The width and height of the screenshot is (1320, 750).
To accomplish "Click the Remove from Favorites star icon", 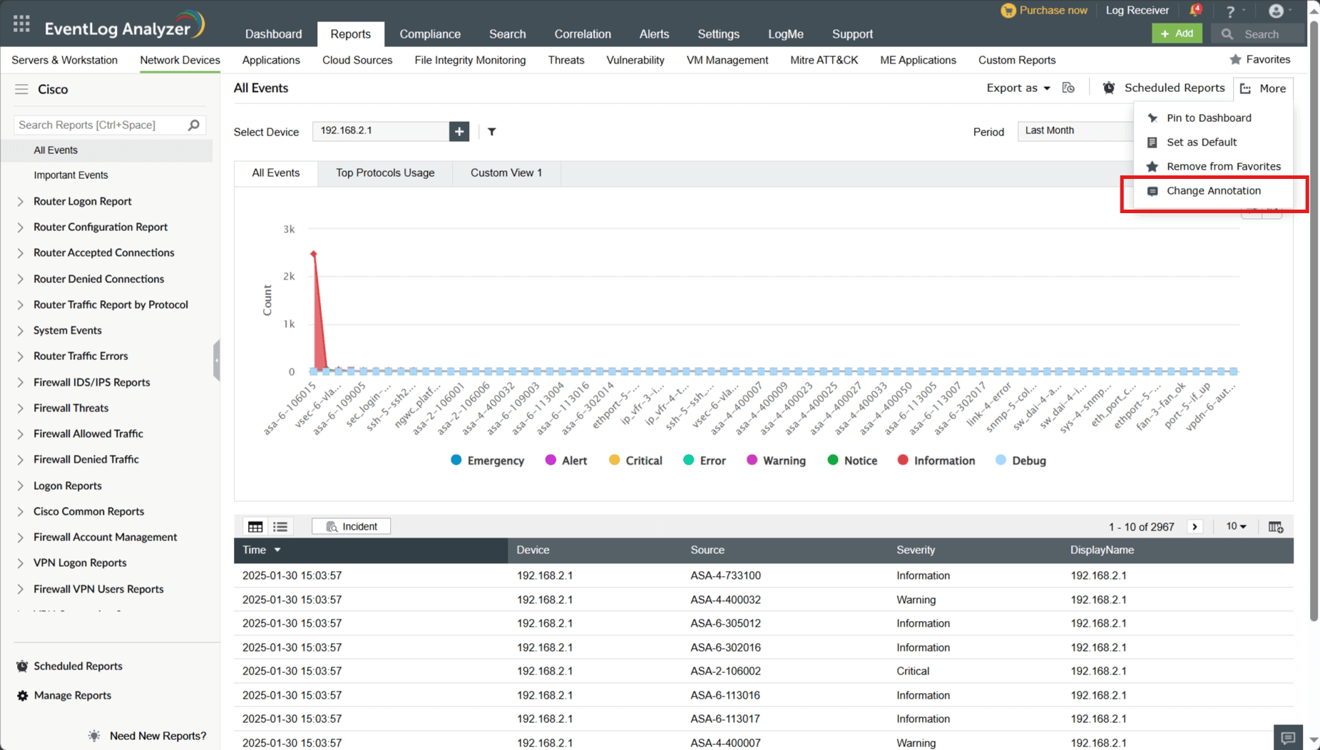I will pos(1152,166).
